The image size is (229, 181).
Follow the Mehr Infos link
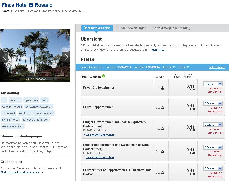158,50
